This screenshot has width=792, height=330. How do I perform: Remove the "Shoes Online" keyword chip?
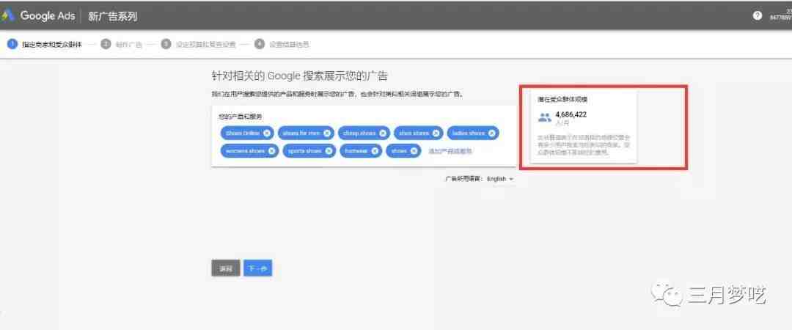pos(267,133)
